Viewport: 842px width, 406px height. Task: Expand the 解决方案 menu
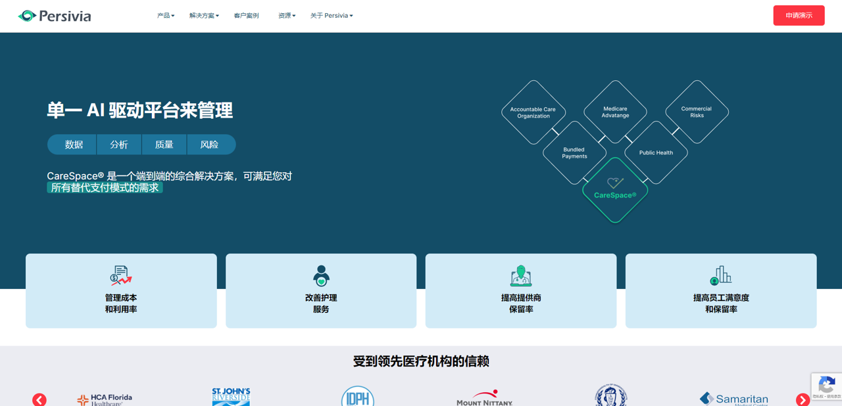pyautogui.click(x=204, y=16)
